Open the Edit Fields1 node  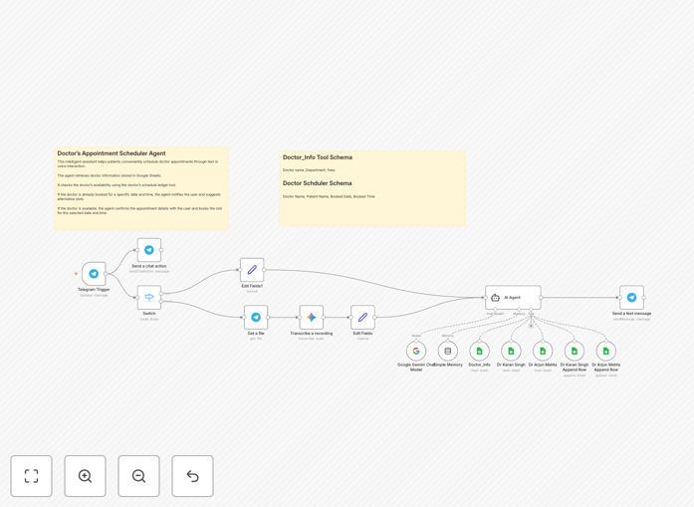click(252, 270)
